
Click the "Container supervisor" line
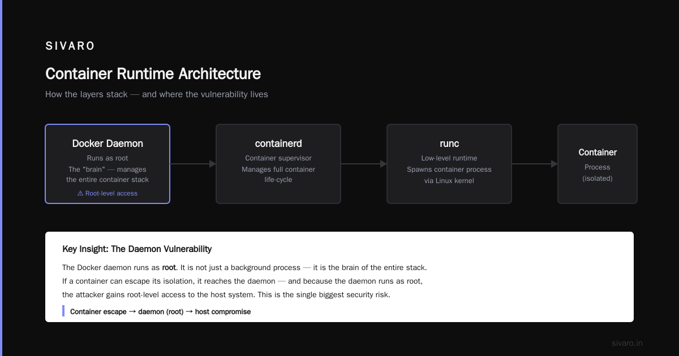278,158
